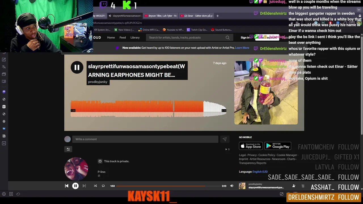Download on the App Store badge
This screenshot has height=204, width=363.
tap(251, 146)
